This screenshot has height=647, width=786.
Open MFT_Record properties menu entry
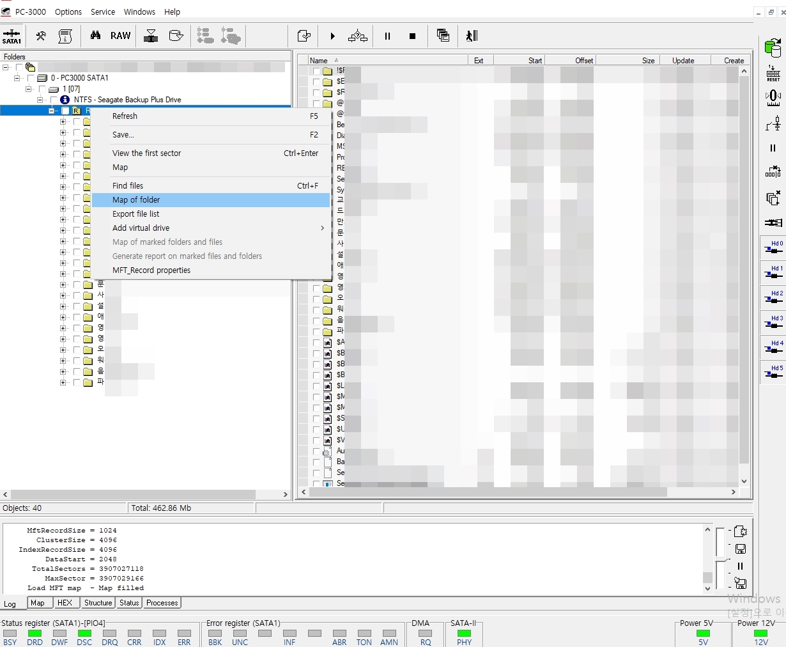pyautogui.click(x=211, y=270)
